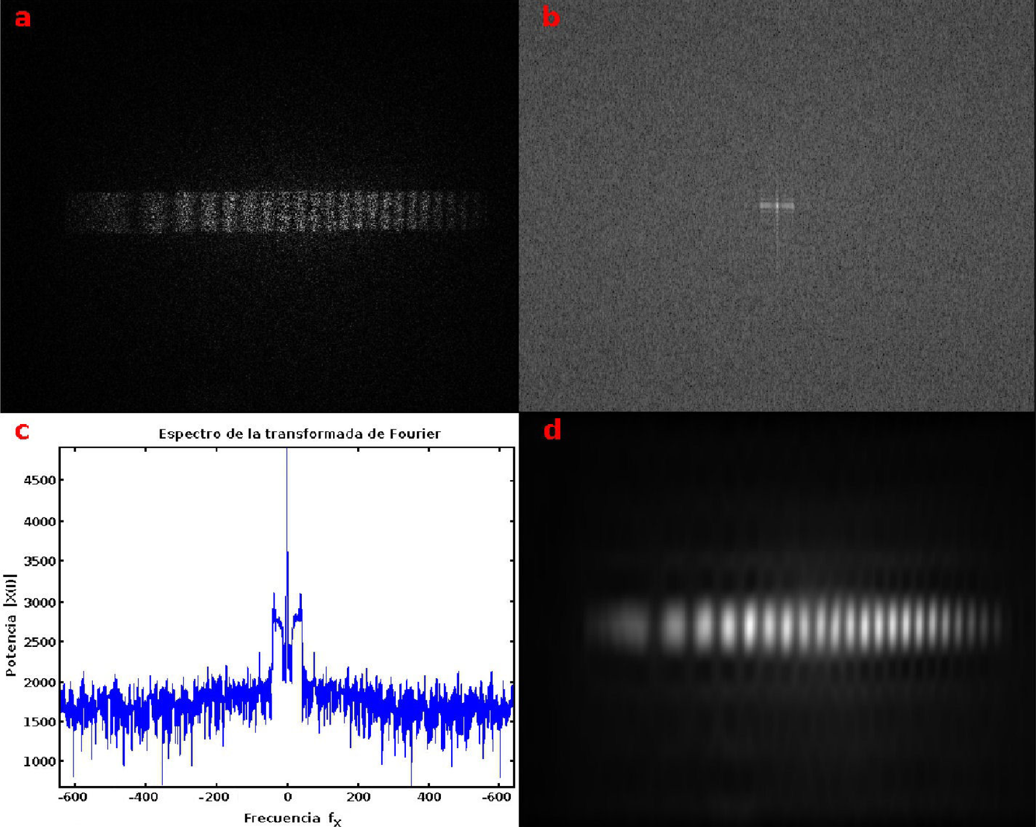This screenshot has height=827, width=1036.
Task: Click the 2000 tick label on y-axis
Action: tap(39, 682)
